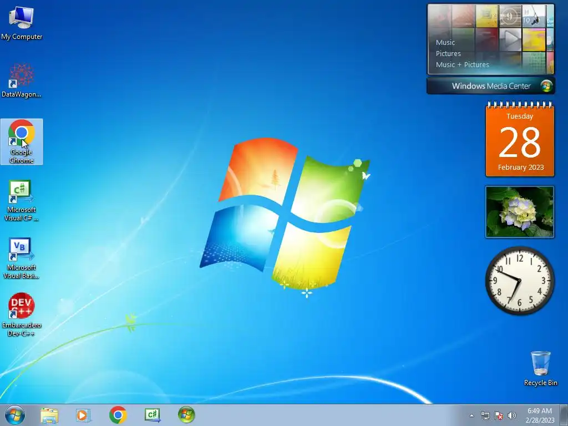Viewport: 568px width, 426px height.
Task: Show hidden system tray icons
Action: pos(471,415)
